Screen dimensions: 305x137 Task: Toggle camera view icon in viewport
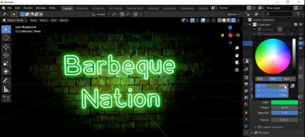237,63
